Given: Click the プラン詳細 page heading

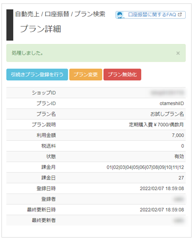Looking at the screenshot, I should (40, 29).
